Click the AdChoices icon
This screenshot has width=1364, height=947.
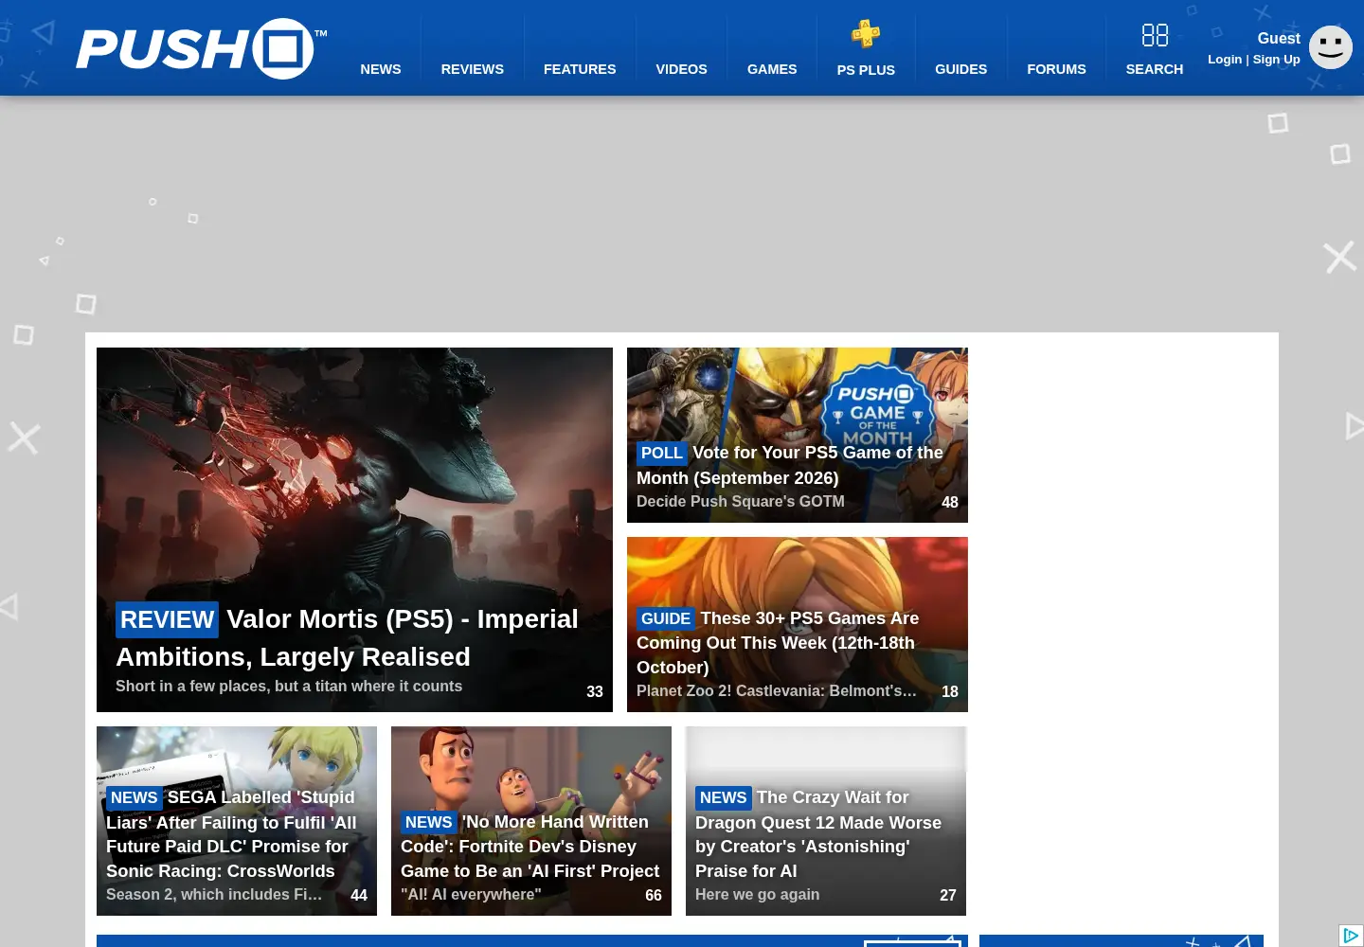1352,936
